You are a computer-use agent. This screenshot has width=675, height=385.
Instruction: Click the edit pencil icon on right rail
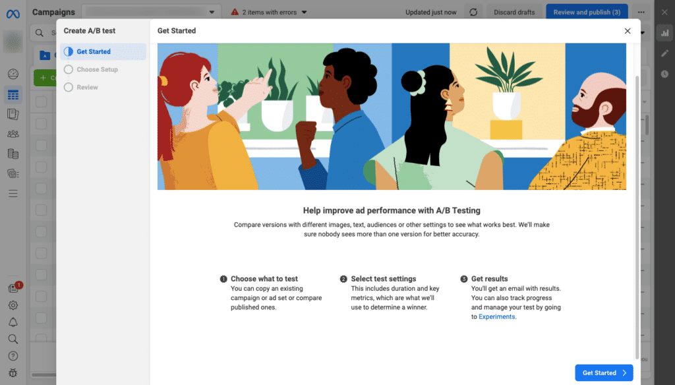click(664, 53)
